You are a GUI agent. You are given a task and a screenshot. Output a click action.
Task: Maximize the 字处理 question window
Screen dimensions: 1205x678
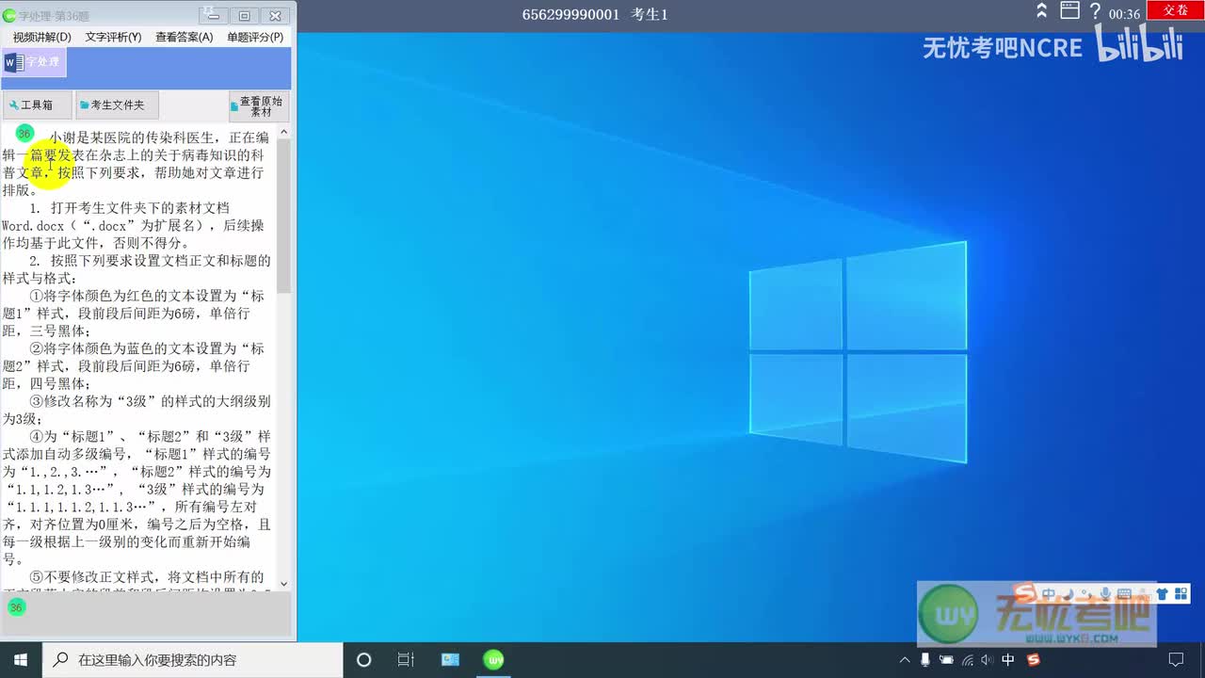(244, 15)
